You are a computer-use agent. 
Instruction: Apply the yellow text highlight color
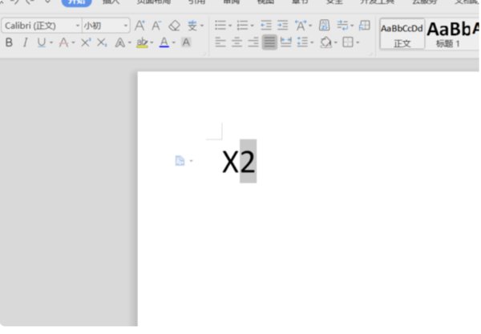point(141,42)
